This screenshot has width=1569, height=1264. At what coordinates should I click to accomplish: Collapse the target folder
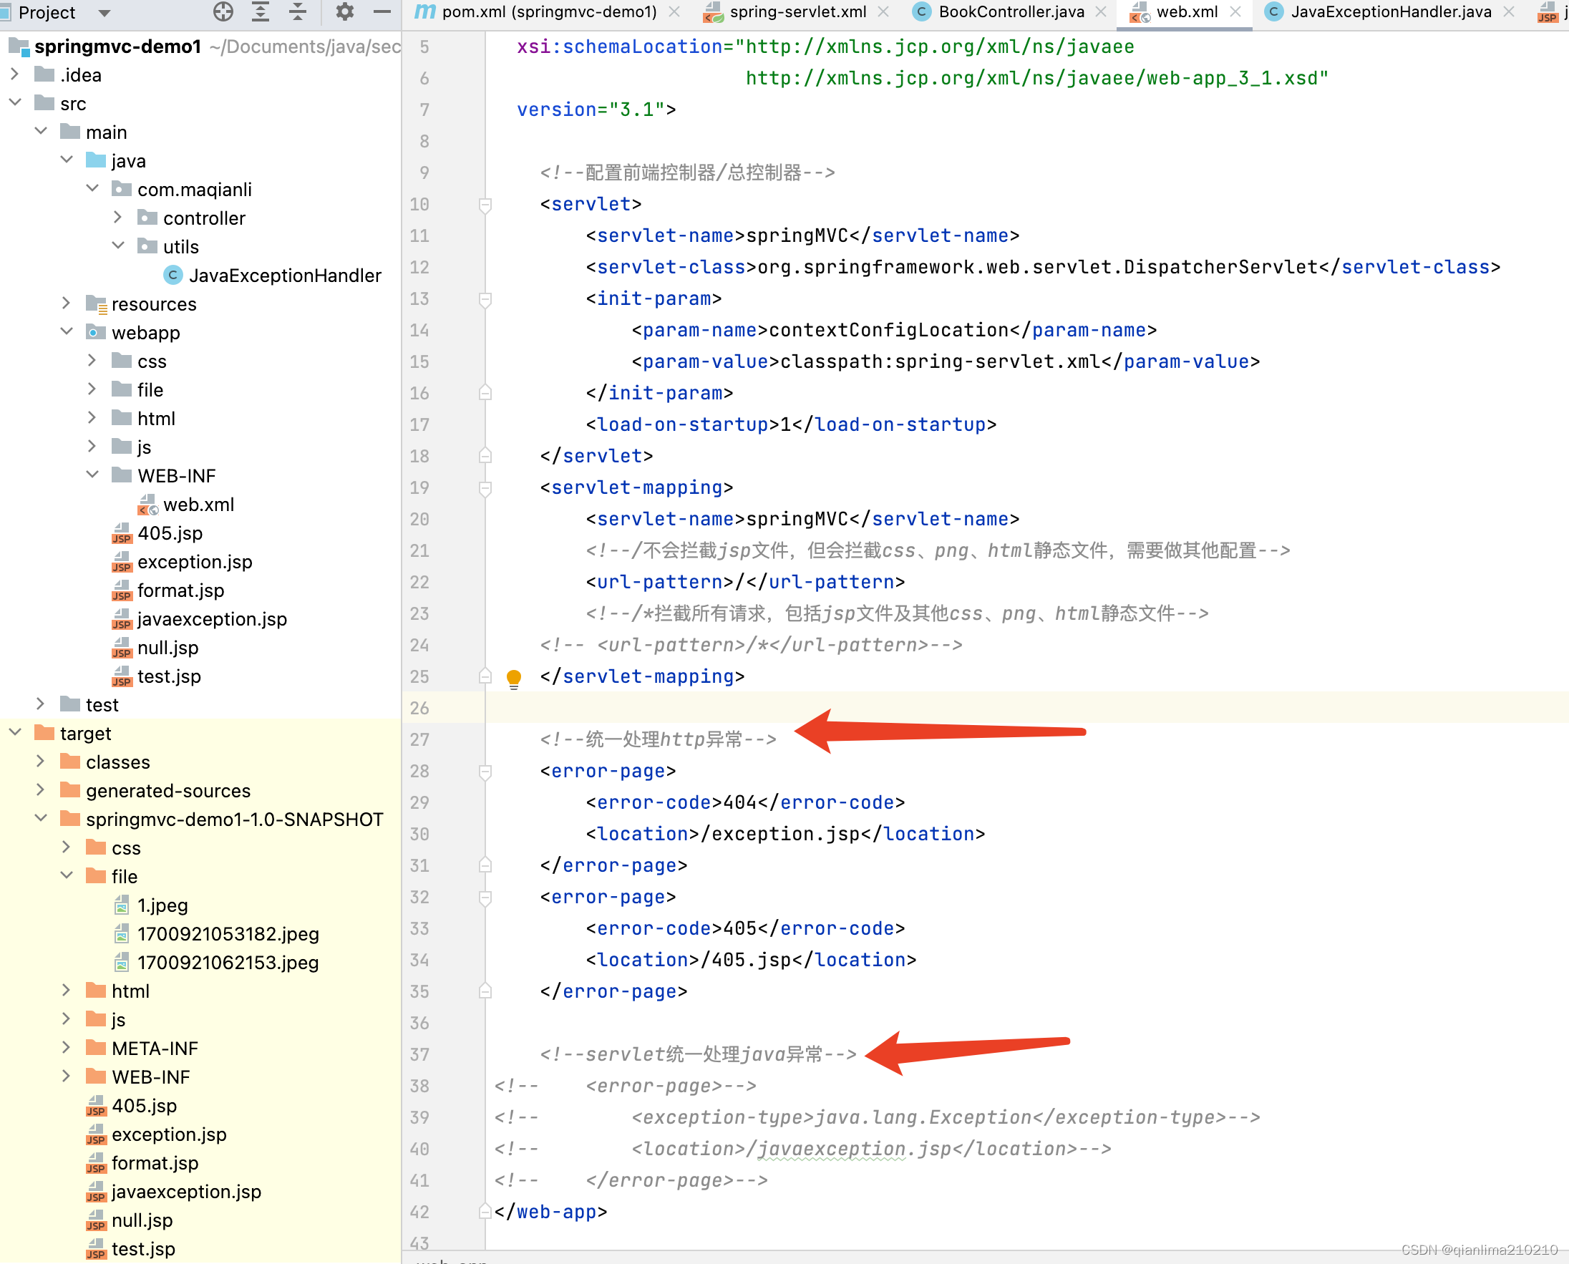[x=15, y=732]
